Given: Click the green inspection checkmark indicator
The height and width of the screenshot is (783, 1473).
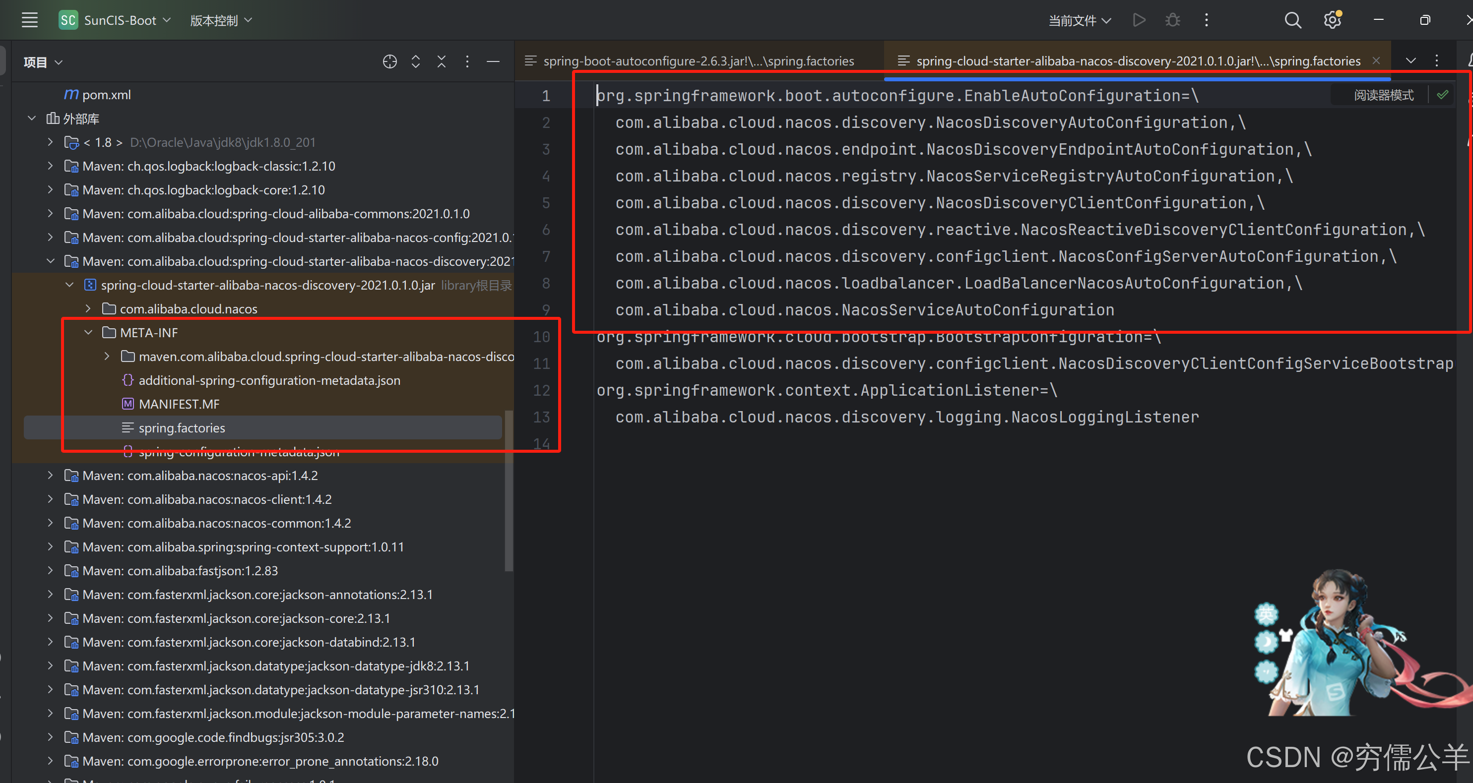Looking at the screenshot, I should click(x=1442, y=95).
